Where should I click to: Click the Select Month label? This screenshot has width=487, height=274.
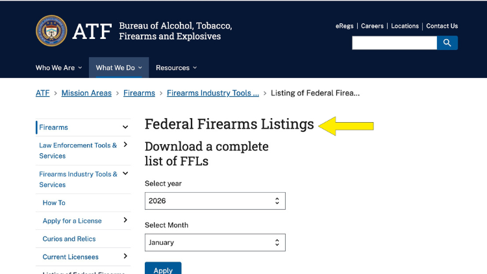(x=166, y=225)
